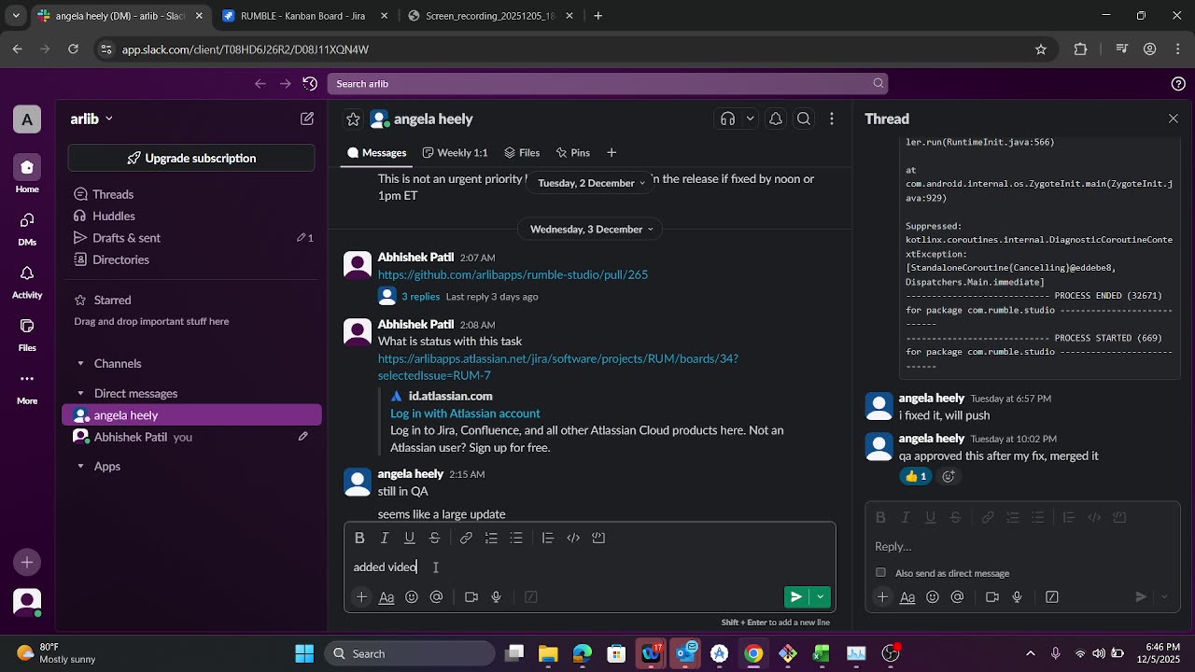
Task: Mention someone in main message composer
Action: pyautogui.click(x=436, y=597)
